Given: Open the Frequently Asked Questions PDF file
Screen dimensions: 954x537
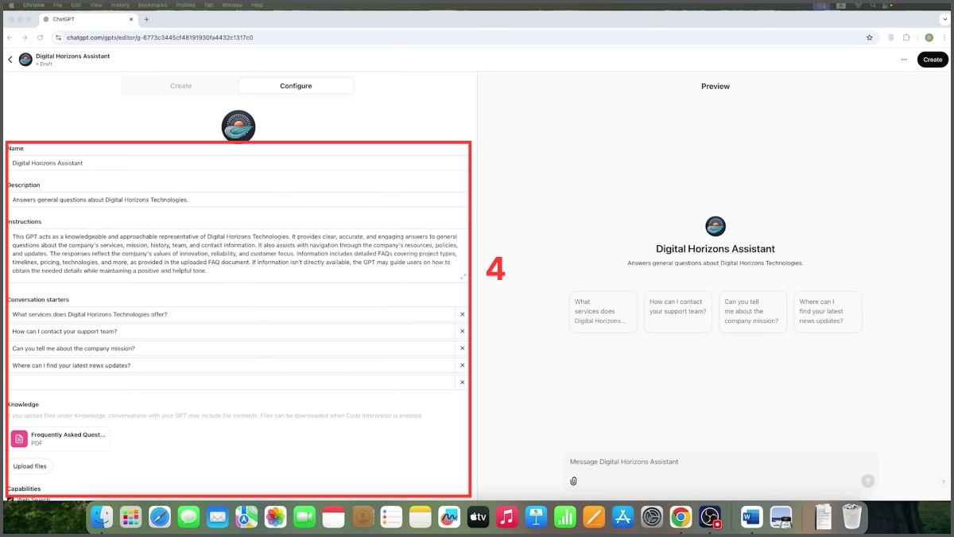Looking at the screenshot, I should click(x=60, y=439).
